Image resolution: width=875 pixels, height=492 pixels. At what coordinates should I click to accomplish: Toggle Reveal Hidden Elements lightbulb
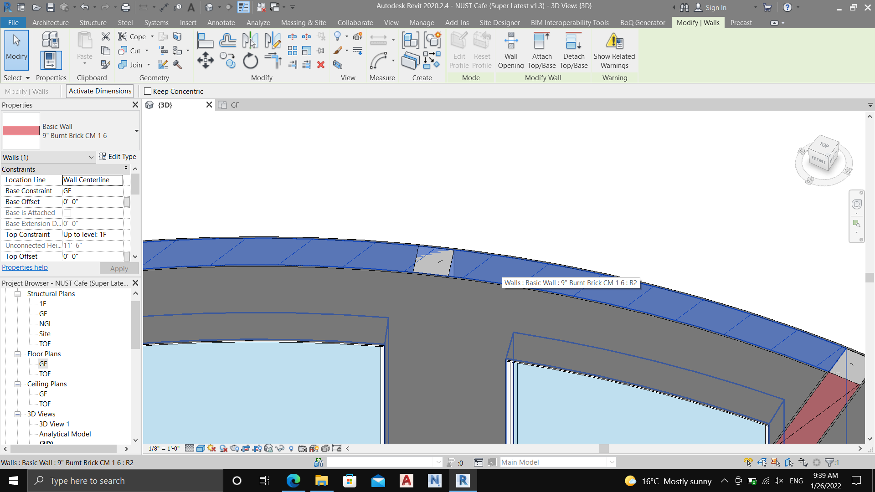291,448
